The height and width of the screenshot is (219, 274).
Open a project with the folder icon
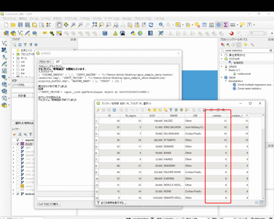pos(13,25)
